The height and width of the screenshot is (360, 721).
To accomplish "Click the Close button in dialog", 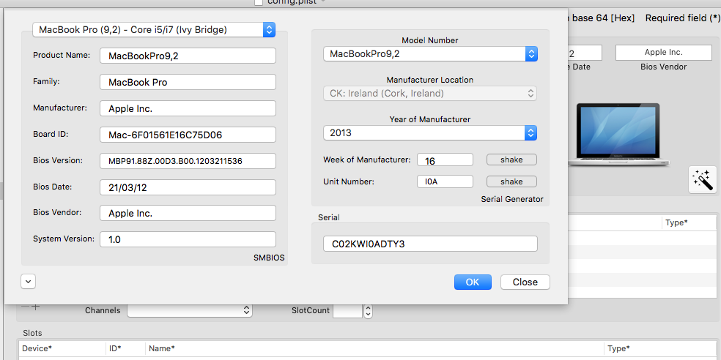I will pyautogui.click(x=525, y=282).
